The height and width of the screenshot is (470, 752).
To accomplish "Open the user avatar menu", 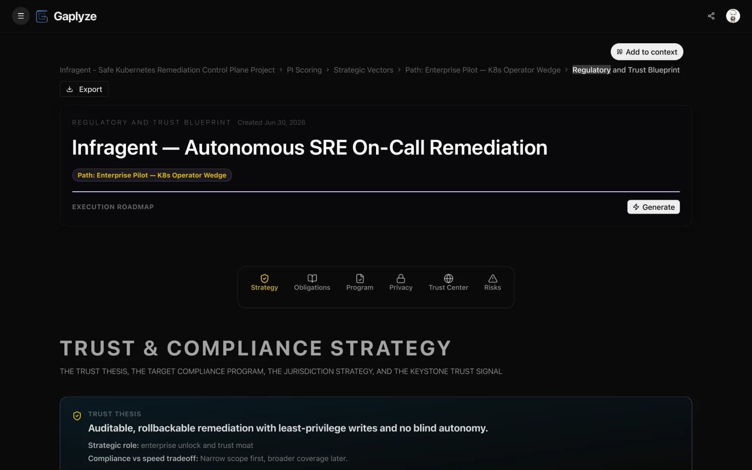I will click(733, 16).
